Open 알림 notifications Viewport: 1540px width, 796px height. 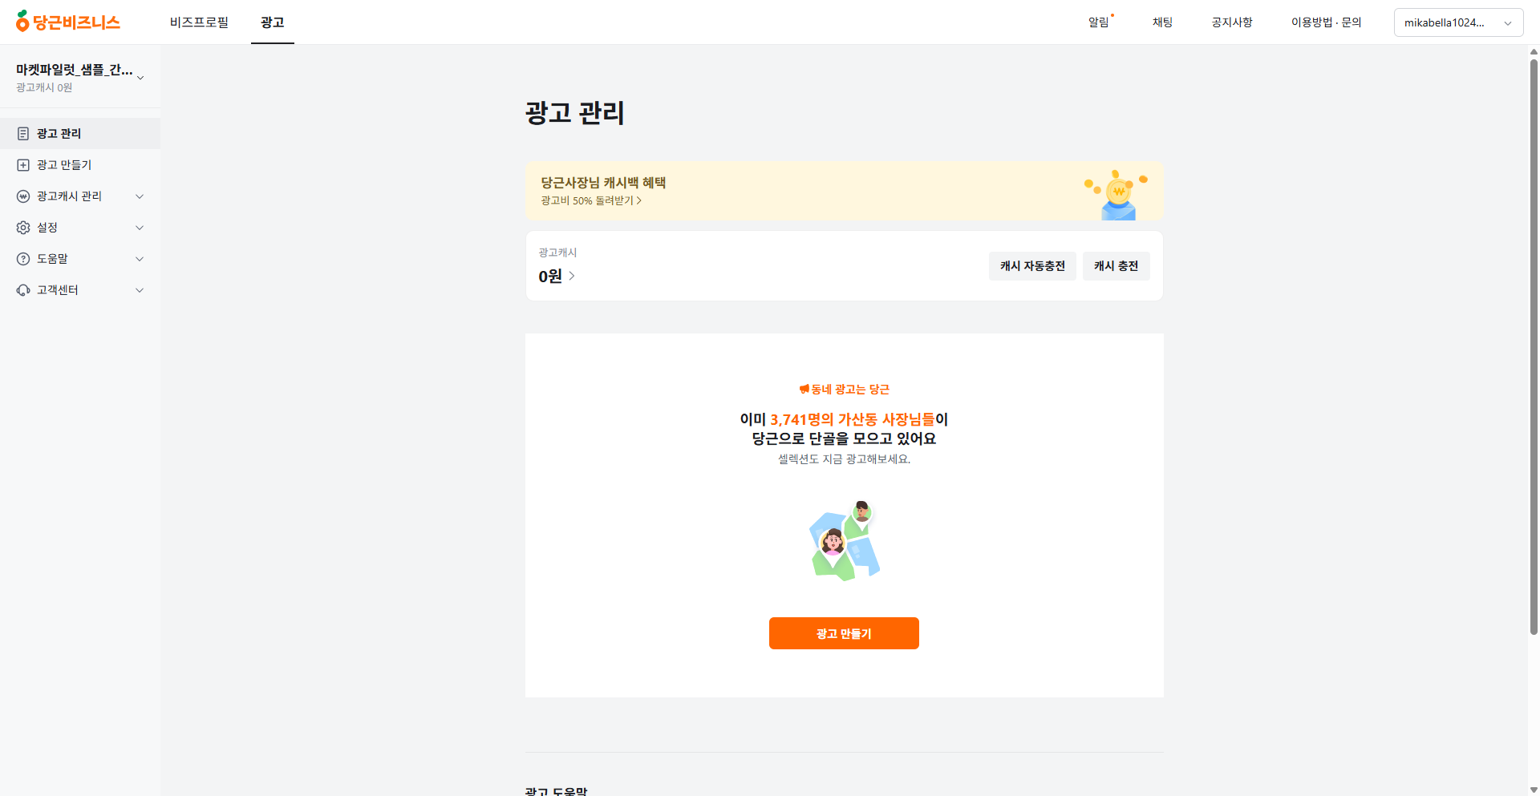tap(1099, 22)
